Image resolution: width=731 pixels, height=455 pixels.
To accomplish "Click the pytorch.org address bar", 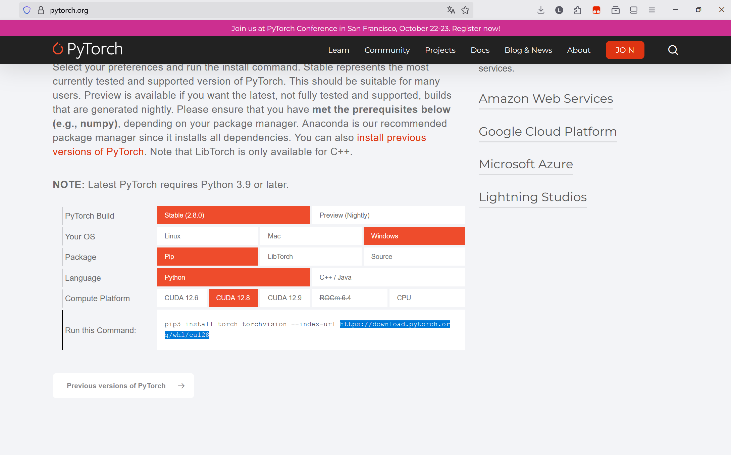I will [x=246, y=10].
